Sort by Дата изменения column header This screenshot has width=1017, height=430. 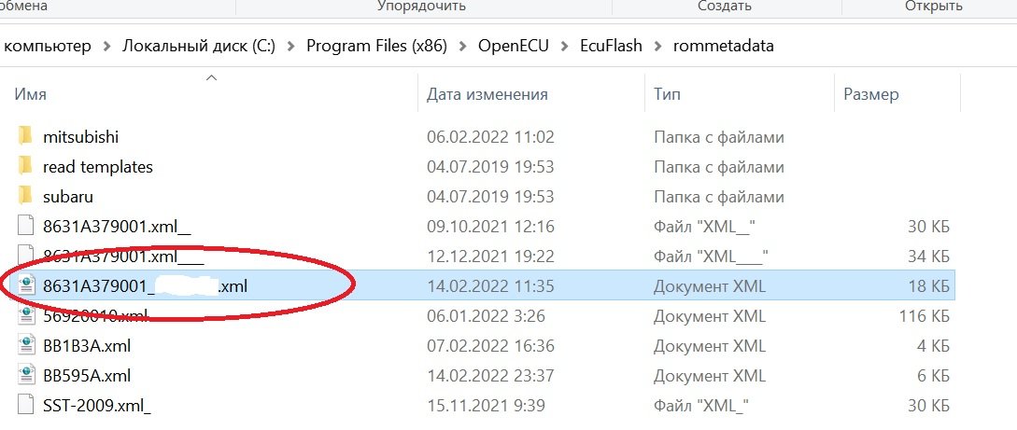(487, 94)
